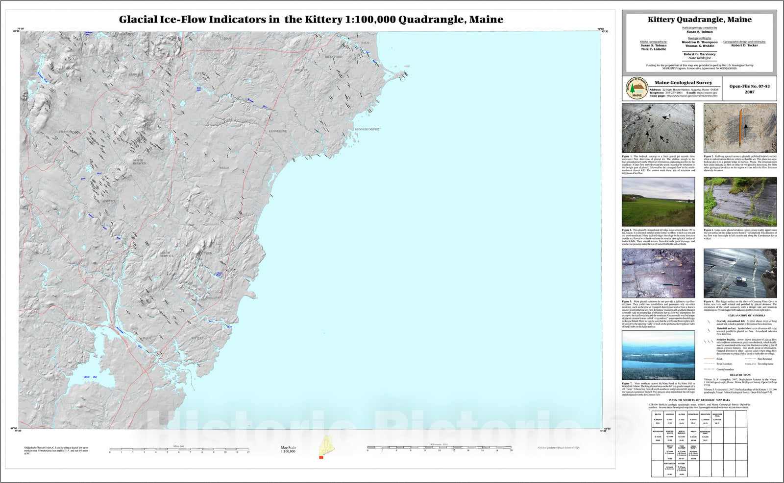Click the Open-File No. 07-53 label
784x483 pixels.
coord(749,86)
